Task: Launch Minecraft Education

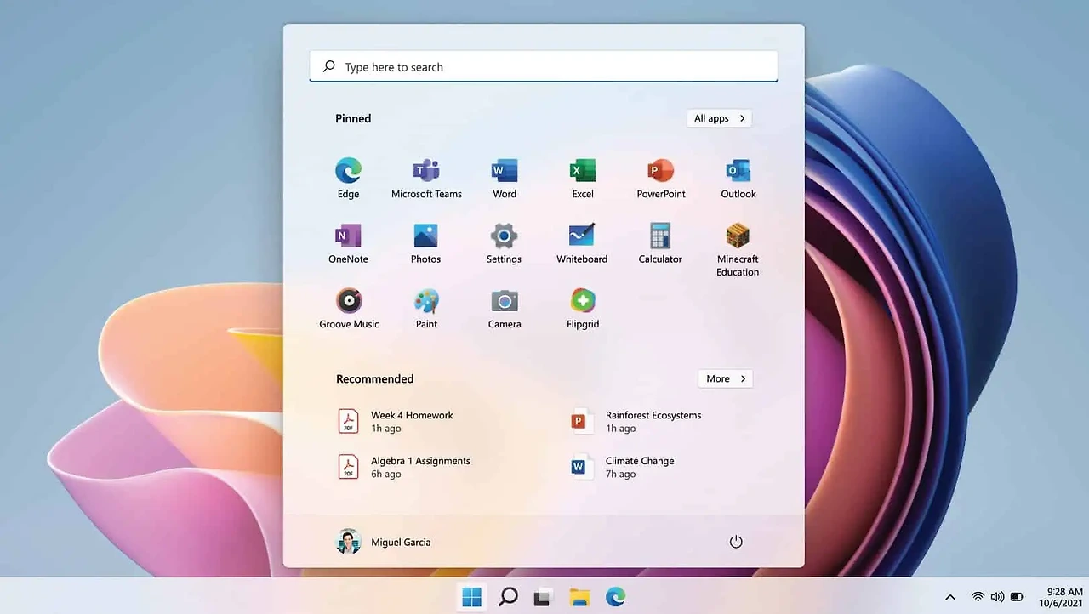Action: coord(738,249)
